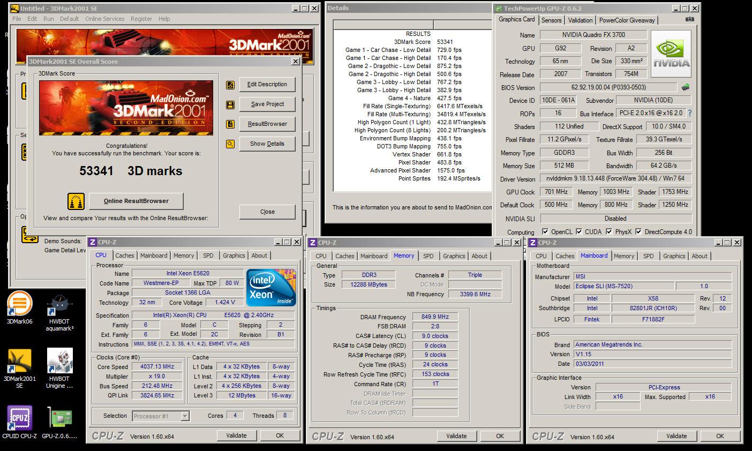Click the Driver Version field in GPU-Z
Screen dimensions: 752x451
coord(616,179)
